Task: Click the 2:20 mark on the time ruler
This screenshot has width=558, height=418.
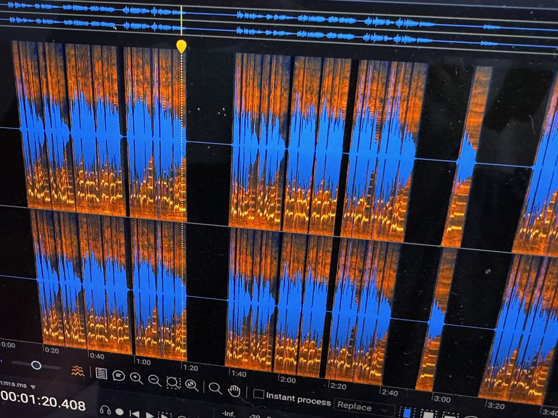Action: point(338,385)
